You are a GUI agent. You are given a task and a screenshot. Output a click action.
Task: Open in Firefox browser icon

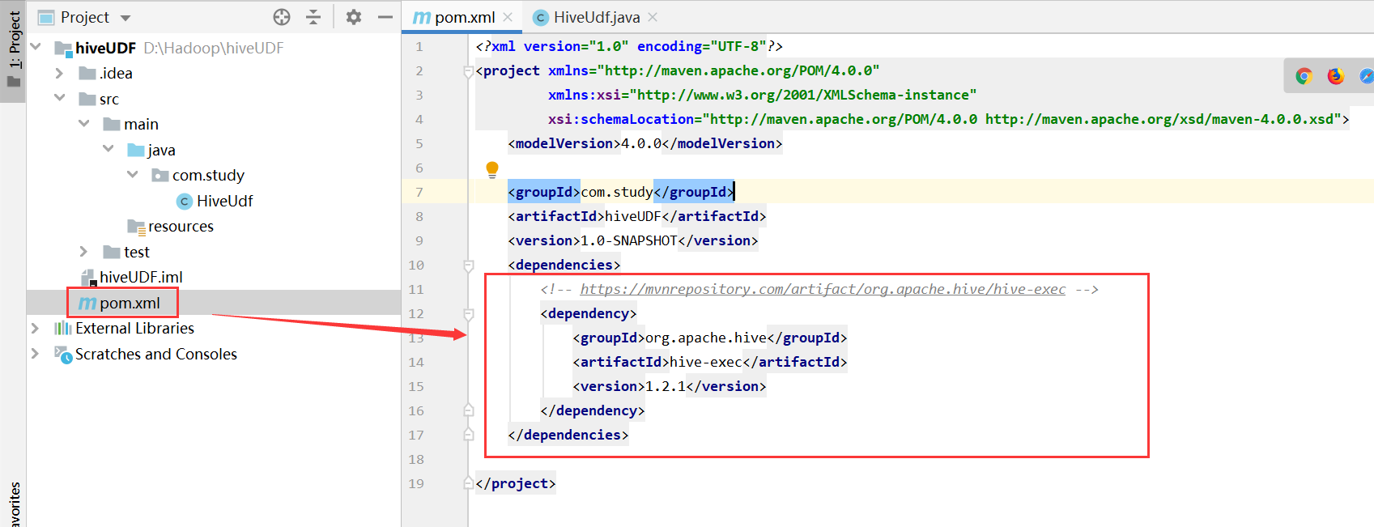[x=1335, y=76]
